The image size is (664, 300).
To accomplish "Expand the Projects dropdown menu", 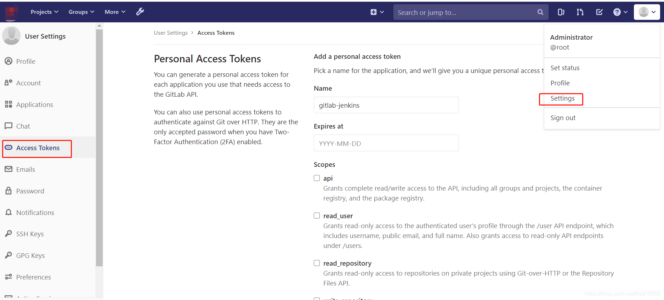I will tap(44, 12).
